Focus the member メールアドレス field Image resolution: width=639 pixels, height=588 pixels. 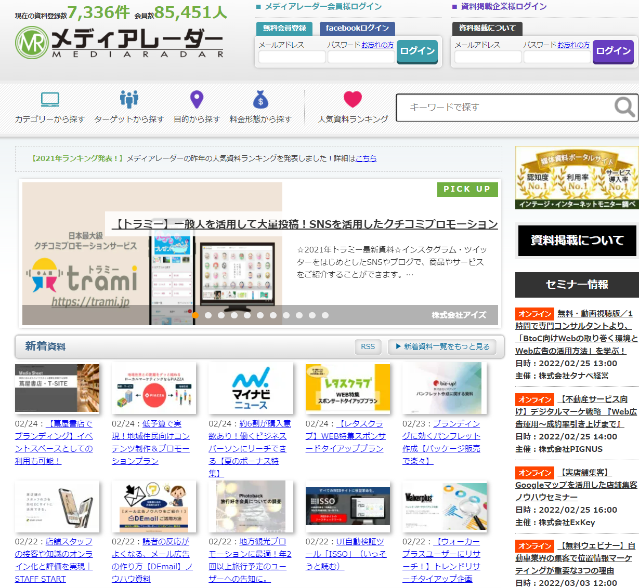coord(292,57)
